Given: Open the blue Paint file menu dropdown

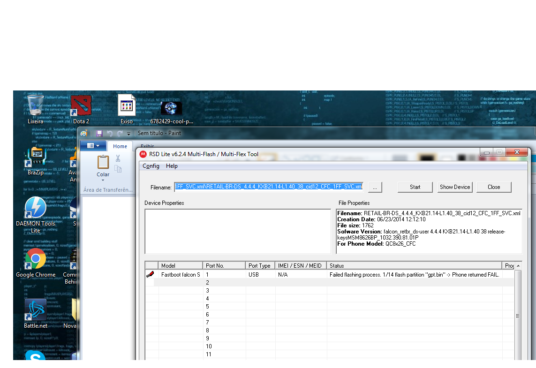Looking at the screenshot, I should [93, 146].
